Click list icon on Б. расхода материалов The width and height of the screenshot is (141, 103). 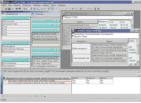click(55, 25)
